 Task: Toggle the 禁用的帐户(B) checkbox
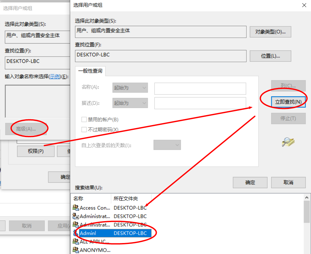pos(84,120)
